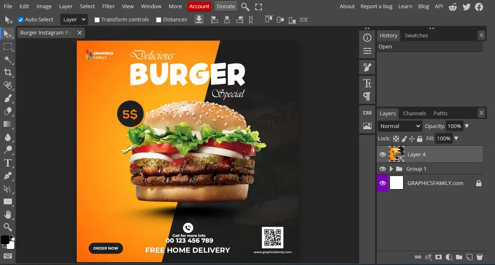Select the Path Select tool

click(x=8, y=189)
